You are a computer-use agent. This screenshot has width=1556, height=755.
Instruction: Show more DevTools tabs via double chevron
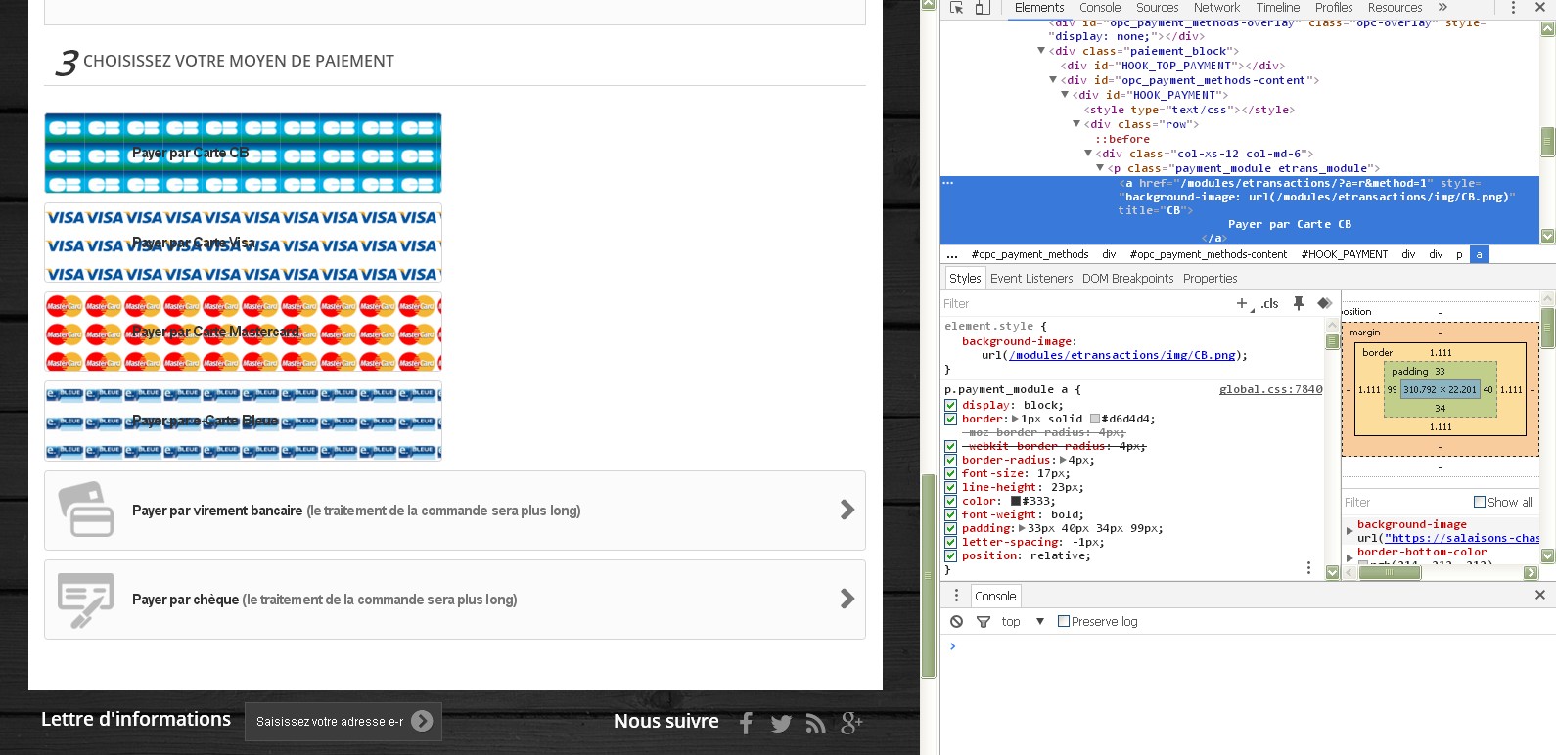coord(1442,8)
